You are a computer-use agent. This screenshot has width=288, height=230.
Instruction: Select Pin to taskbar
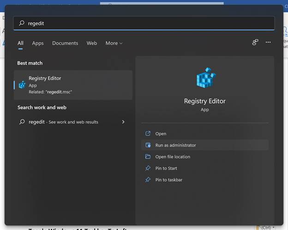(204, 180)
